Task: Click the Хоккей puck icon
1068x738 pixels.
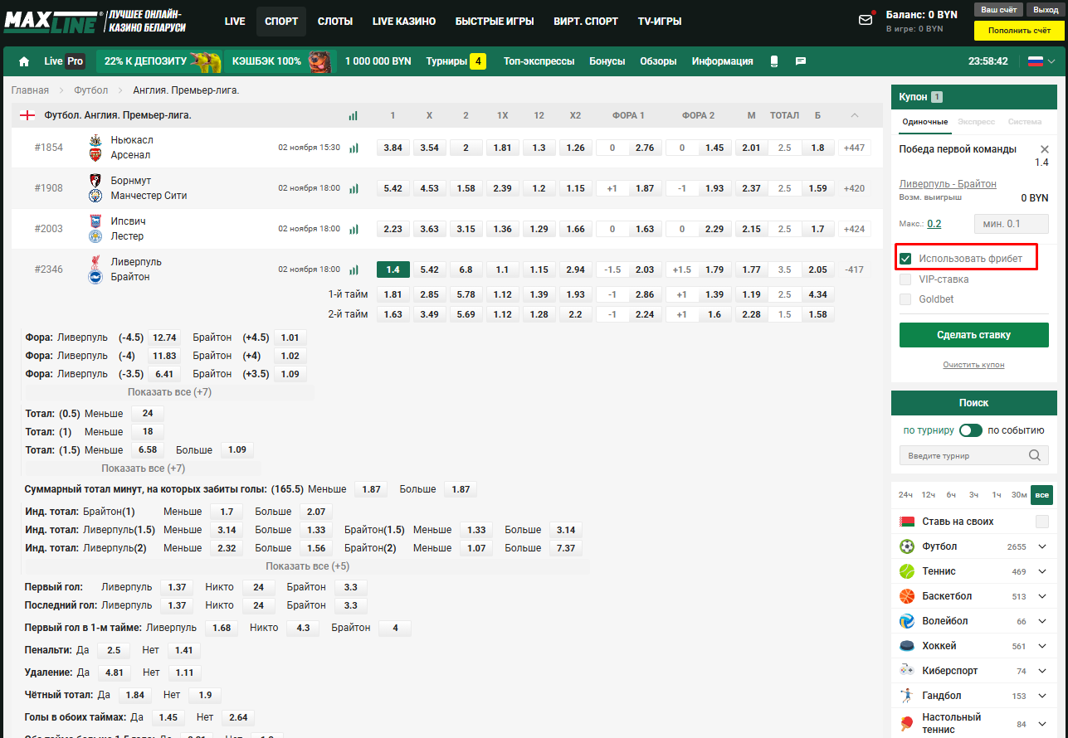Action: 907,646
